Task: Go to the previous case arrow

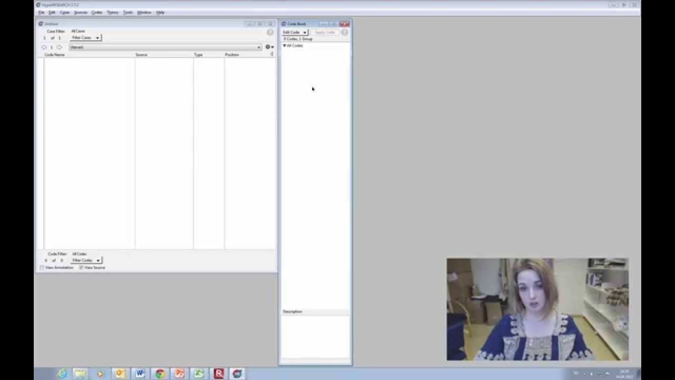Action: [44, 47]
